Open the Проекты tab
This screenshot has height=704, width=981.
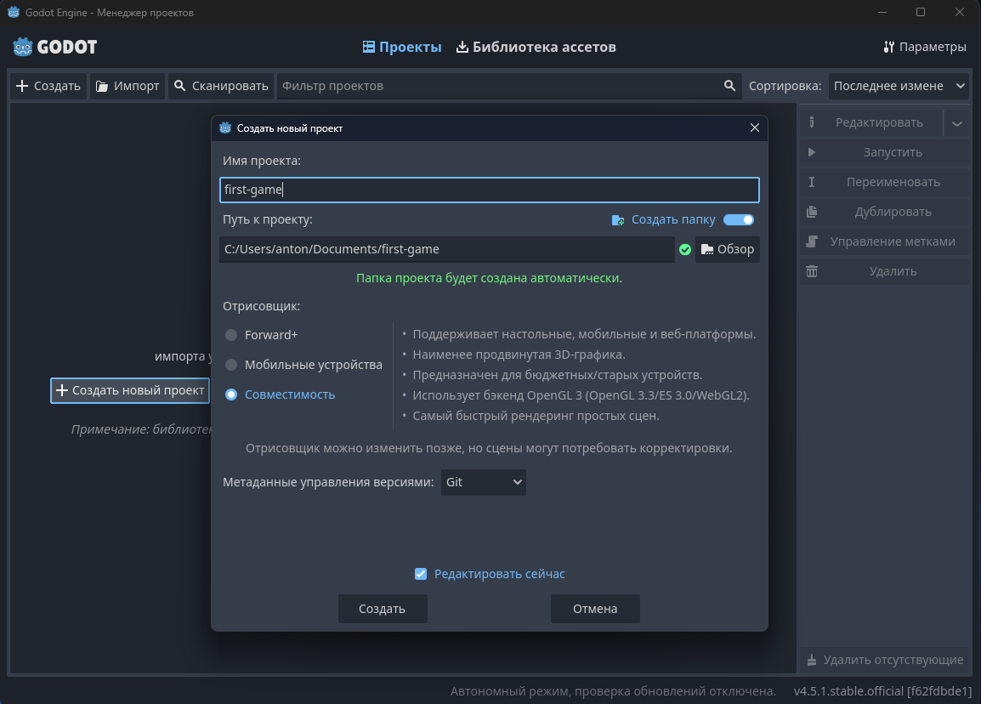[x=402, y=47]
